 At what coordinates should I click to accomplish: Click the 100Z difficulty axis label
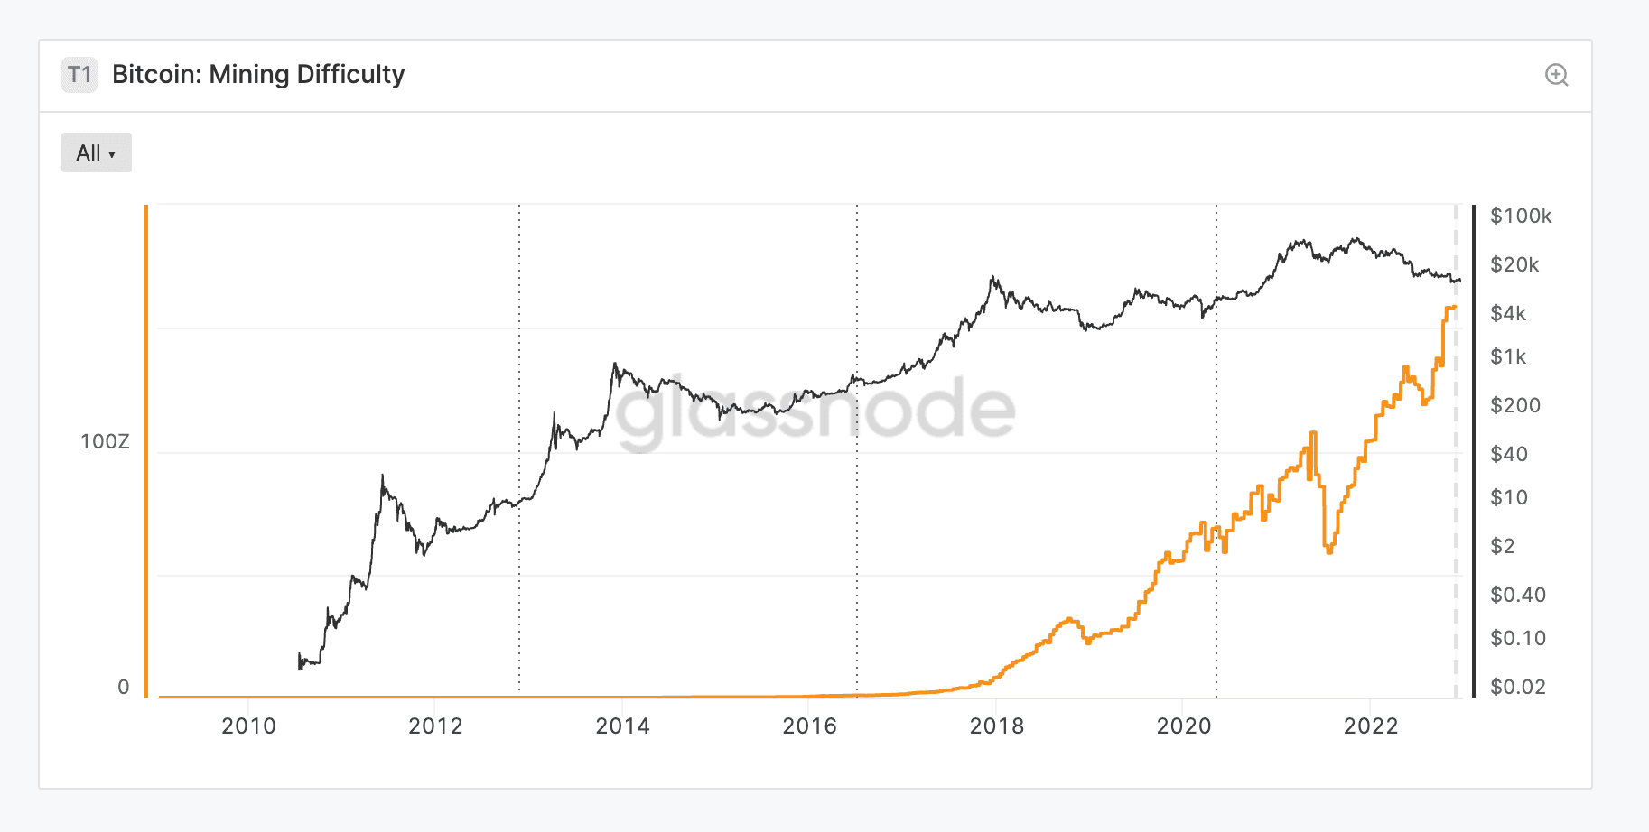click(105, 441)
